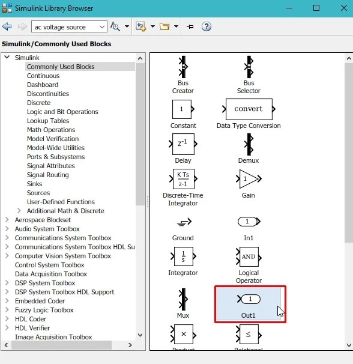
Task: Select Embedded Coder in tree
Action: (x=40, y=301)
